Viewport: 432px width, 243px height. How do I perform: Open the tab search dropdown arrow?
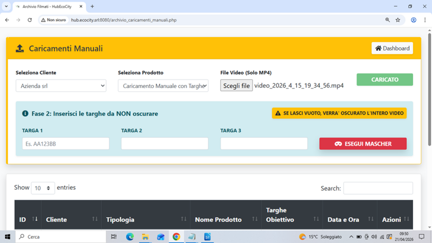point(6,7)
